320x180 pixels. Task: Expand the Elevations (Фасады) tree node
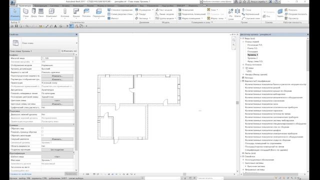tap(243, 74)
